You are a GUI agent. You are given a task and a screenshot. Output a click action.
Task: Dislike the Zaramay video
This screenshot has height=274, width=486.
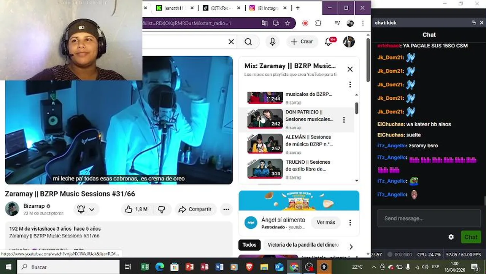click(162, 209)
